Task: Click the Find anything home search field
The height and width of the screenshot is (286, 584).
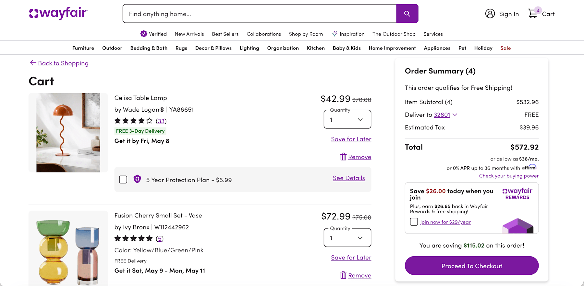Action: point(260,14)
